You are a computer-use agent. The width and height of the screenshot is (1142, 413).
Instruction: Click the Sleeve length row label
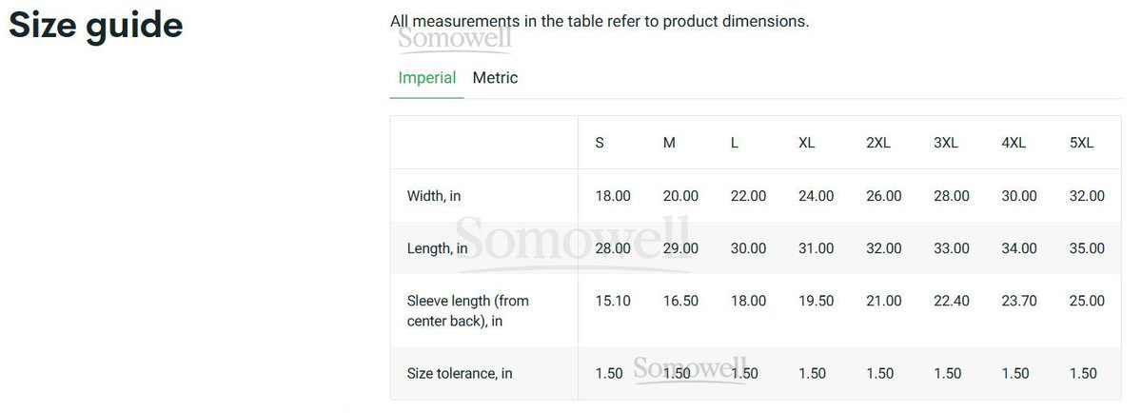pos(467,310)
